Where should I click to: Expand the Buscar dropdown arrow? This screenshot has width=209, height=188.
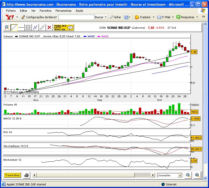[106, 17]
